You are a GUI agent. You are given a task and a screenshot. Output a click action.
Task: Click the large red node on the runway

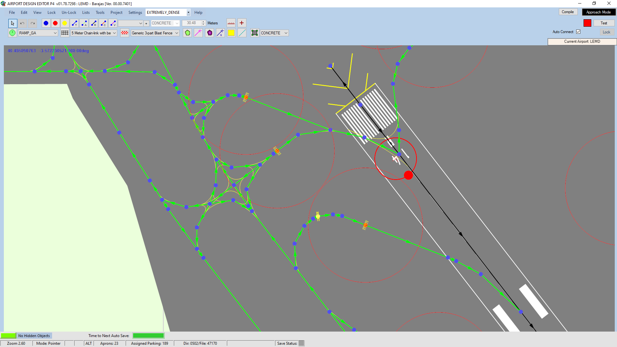point(408,175)
